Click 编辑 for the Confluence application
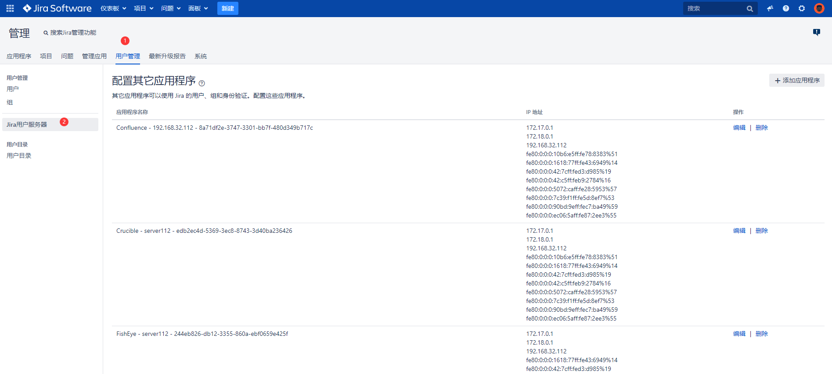Viewport: 832px width, 374px height. (x=739, y=128)
